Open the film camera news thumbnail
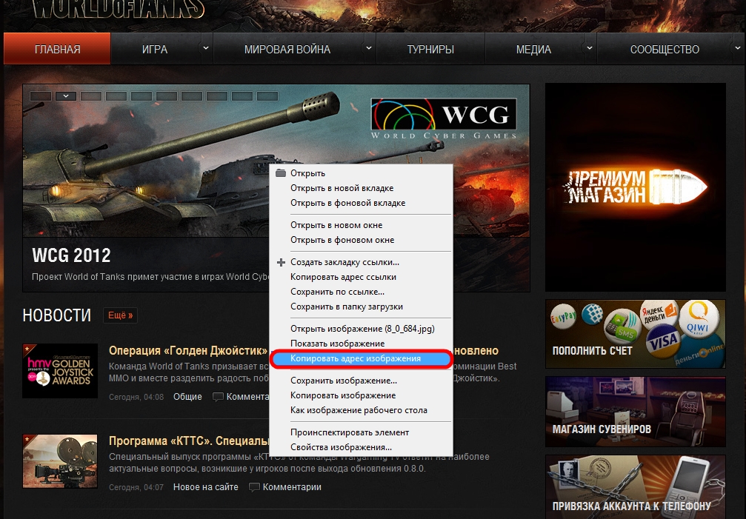The image size is (746, 519). 60,461
